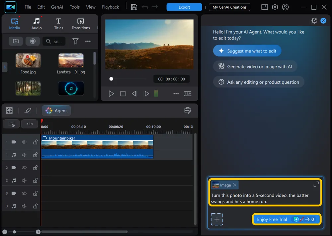
Task: Toggle visibility of video track 2
Action: click(24, 168)
